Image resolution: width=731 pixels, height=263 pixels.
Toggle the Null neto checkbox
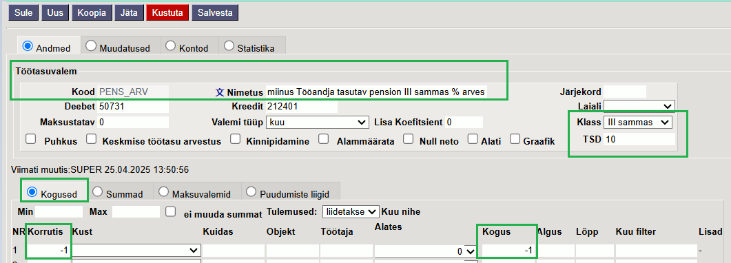click(409, 138)
